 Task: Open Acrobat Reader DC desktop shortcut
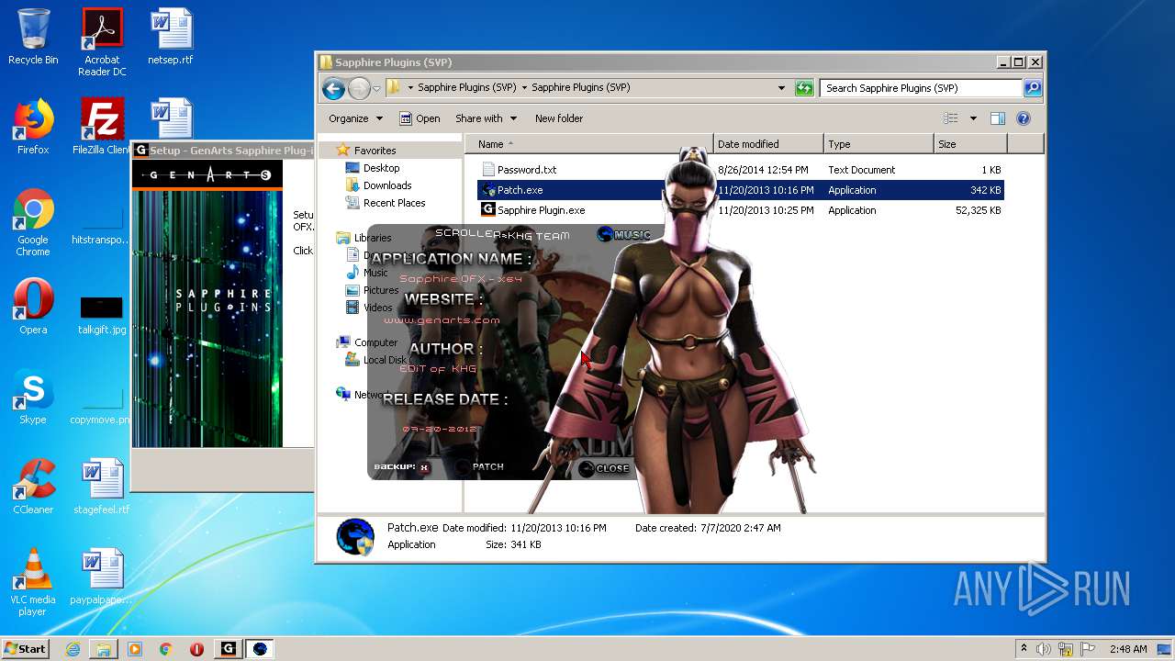point(102,42)
